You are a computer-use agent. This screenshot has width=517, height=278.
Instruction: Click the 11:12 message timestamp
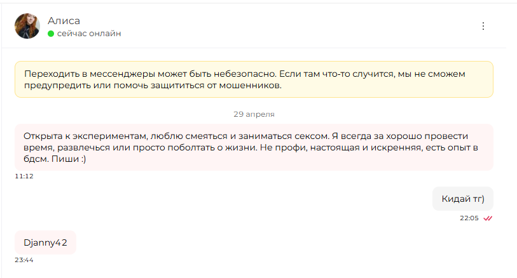pyautogui.click(x=24, y=176)
